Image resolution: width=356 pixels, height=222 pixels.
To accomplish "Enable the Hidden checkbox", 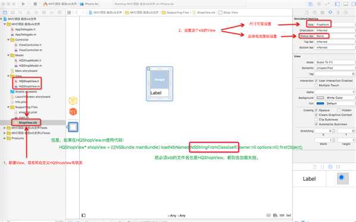I will [339, 110].
